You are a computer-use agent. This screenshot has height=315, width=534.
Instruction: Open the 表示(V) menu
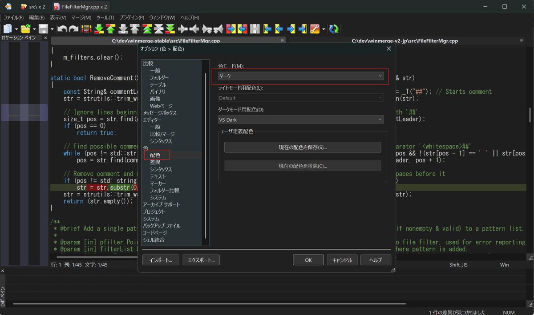[x=58, y=17]
